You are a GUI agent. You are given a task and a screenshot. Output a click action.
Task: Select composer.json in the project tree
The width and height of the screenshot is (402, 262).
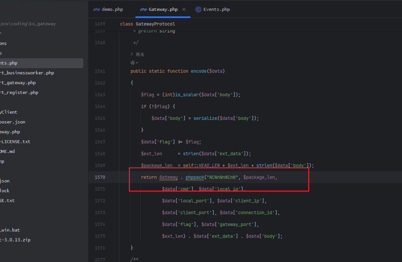(x=12, y=122)
